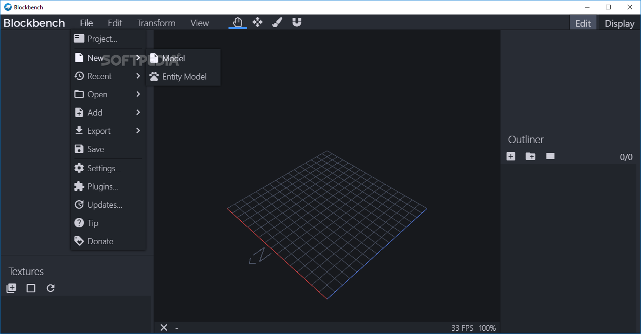Click the heart tag icon next to Donate
Screen dimensions: 641x334
point(79,241)
